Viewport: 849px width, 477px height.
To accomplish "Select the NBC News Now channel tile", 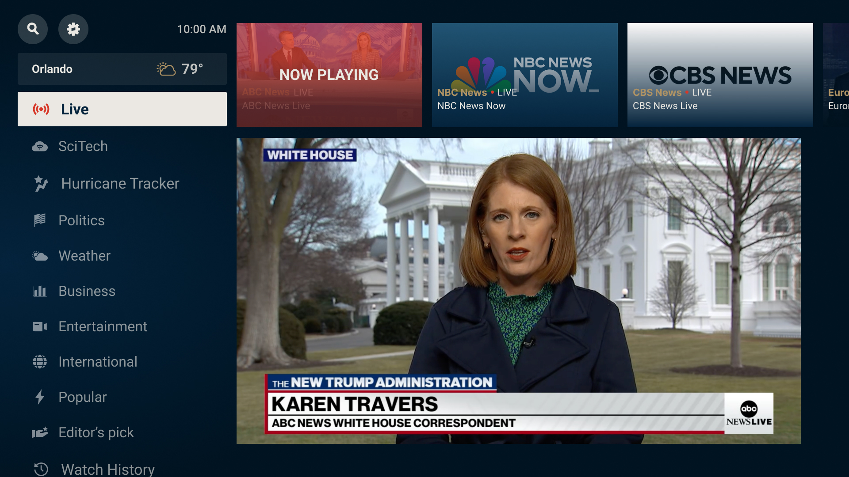I will (524, 75).
